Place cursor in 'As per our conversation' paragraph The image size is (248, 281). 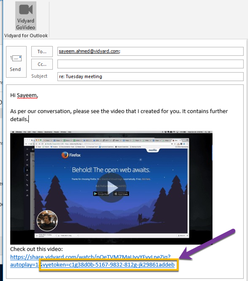point(119,115)
